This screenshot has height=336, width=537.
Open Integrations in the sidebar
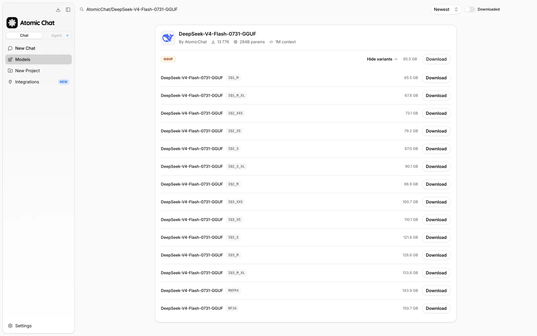pos(39,82)
